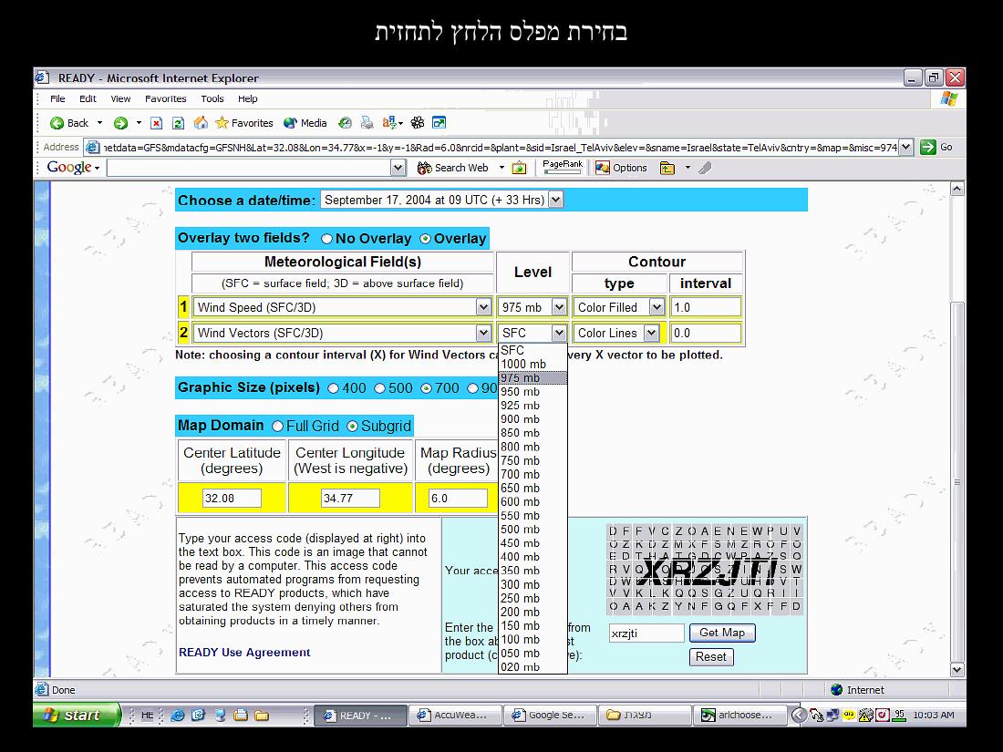Viewport: 1003px width, 752px height.
Task: Open the Help menu
Action: coord(247,98)
